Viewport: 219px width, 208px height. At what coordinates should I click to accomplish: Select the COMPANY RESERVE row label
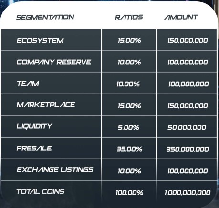click(x=54, y=62)
